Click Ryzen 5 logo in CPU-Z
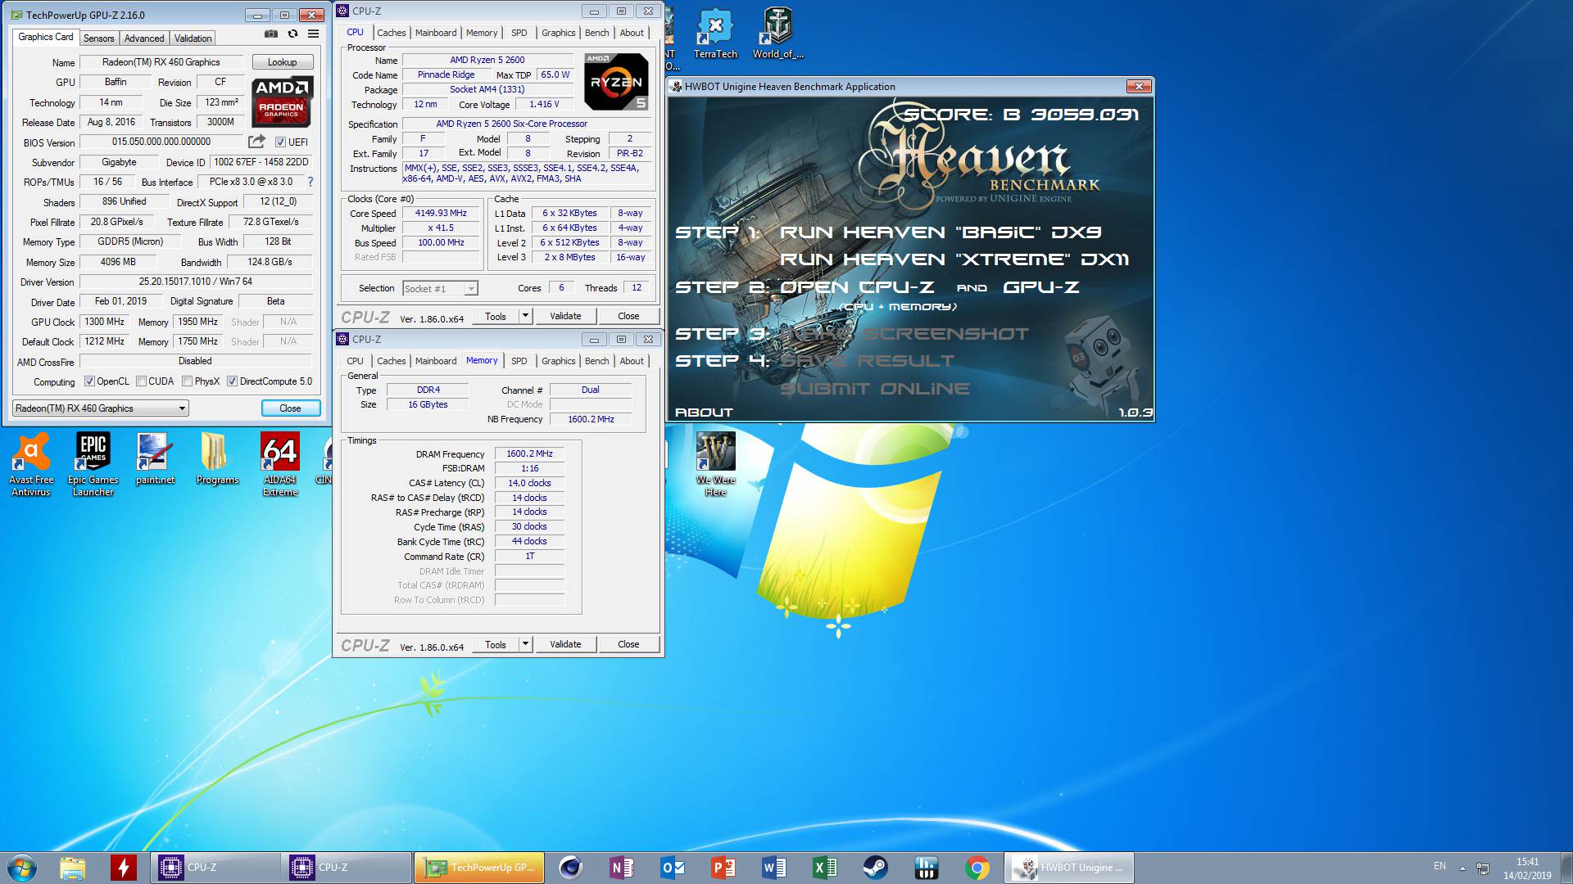Viewport: 1573px width, 884px height. point(616,81)
